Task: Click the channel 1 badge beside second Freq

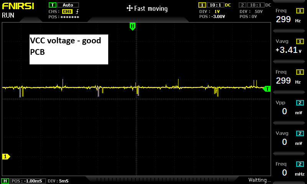Action: pos(300,72)
